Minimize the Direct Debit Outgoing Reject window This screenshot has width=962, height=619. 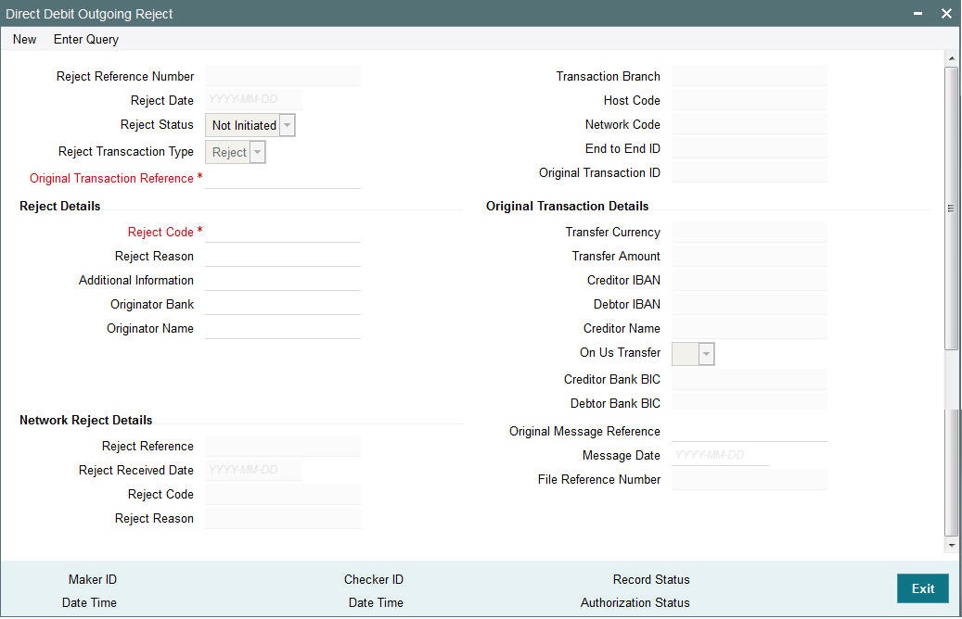916,14
